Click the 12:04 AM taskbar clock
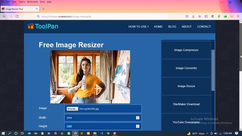Image resolution: width=242 pixels, height=136 pixels. [228, 133]
